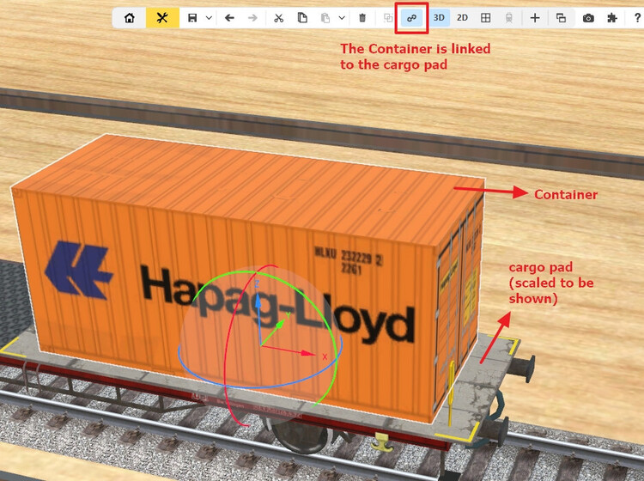Toggle the grid view icon
644x481 pixels.
[485, 18]
